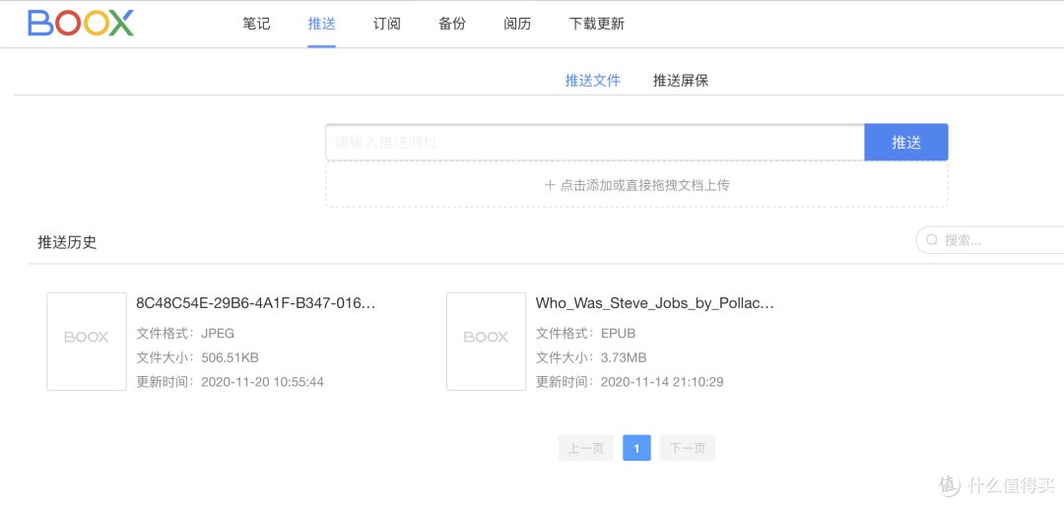The height and width of the screenshot is (507, 1064).
Task: Select the 推送 tab
Action: pyautogui.click(x=321, y=24)
